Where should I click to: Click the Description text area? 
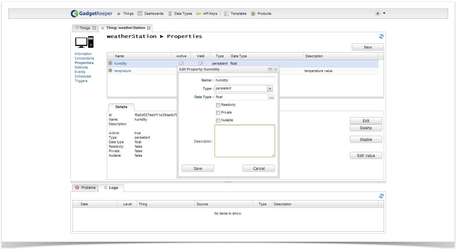tap(245, 141)
